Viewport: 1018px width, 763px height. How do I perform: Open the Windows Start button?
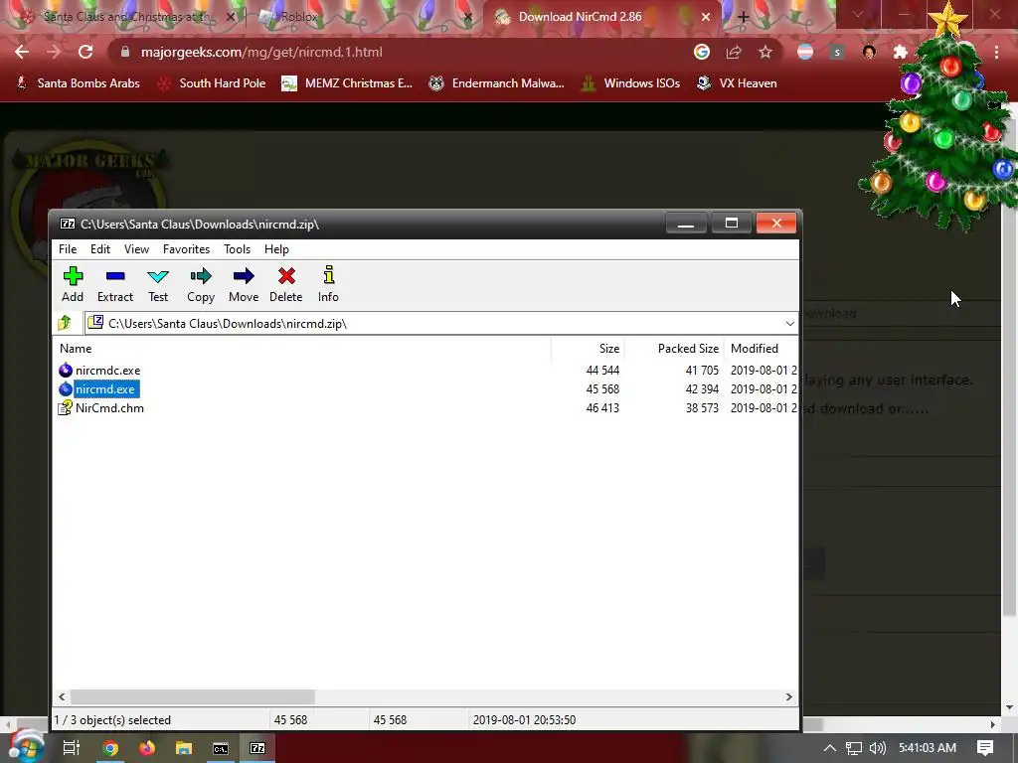click(26, 747)
